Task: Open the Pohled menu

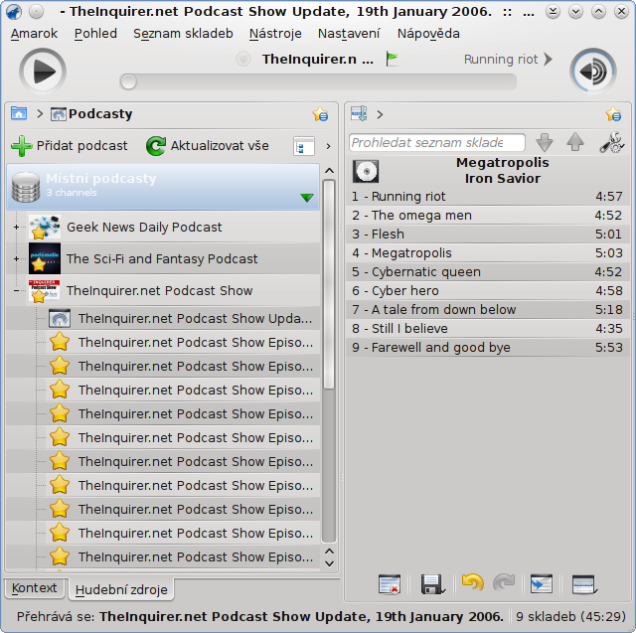Action: [x=95, y=33]
